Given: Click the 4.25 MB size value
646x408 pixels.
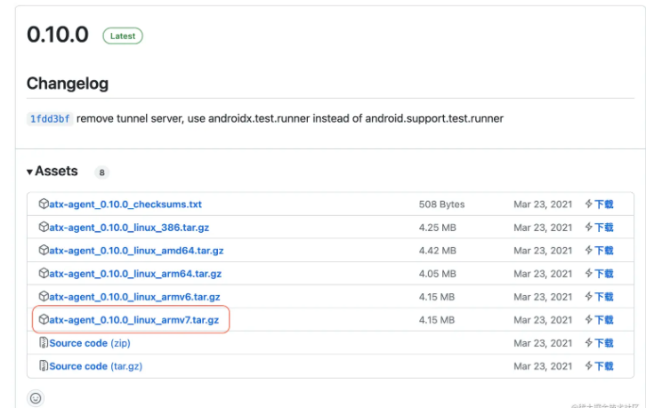Looking at the screenshot, I should tap(438, 228).
